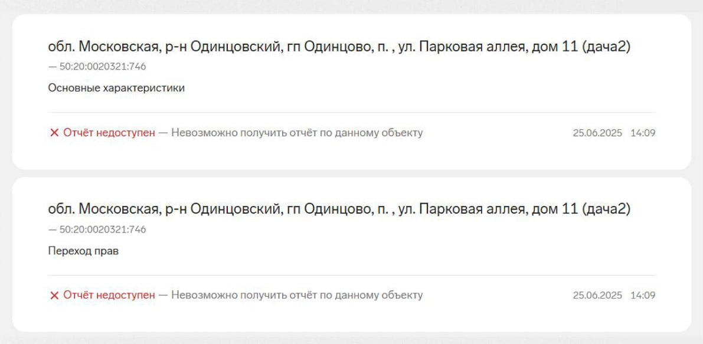This screenshot has width=703, height=344.
Task: Click the red X icon in Переход прав card
Action: (x=54, y=295)
